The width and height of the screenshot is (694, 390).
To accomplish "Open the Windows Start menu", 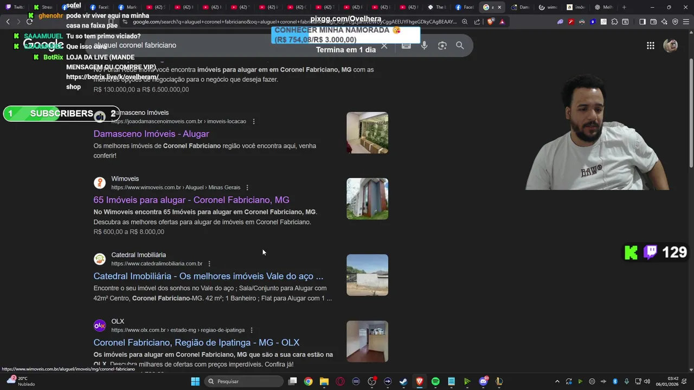I will (x=195, y=381).
